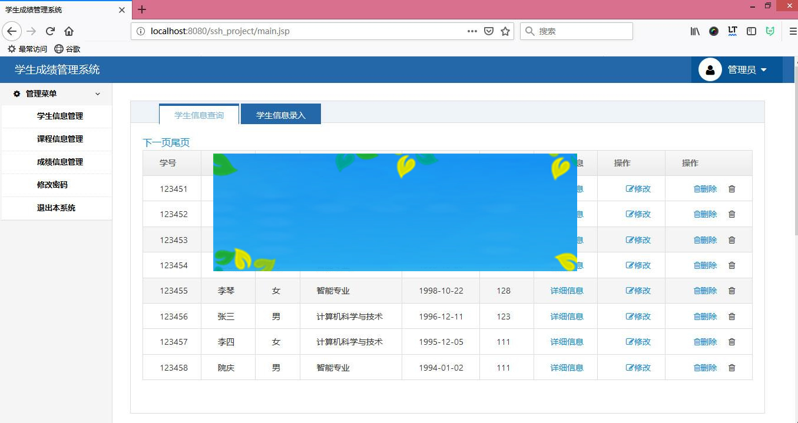Viewport: 798px width, 423px height.
Task: Click the admin avatar icon in the navbar
Action: click(710, 69)
